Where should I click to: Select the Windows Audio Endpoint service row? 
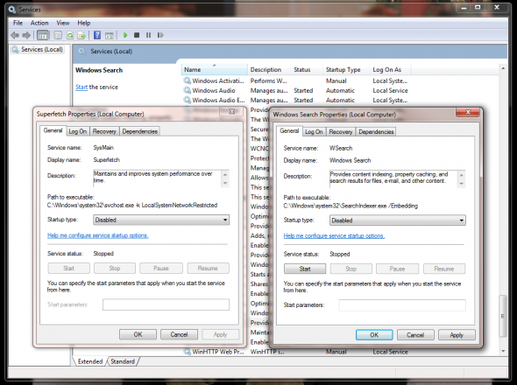[x=295, y=100]
